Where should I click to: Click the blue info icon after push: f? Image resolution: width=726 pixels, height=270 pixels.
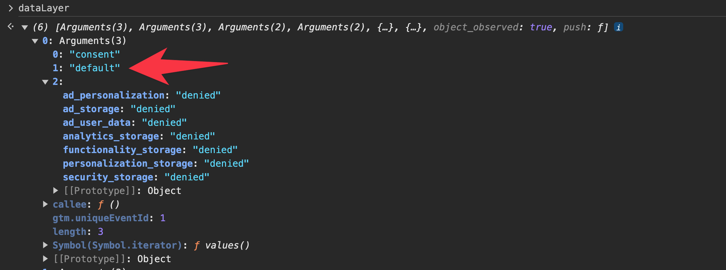click(619, 27)
